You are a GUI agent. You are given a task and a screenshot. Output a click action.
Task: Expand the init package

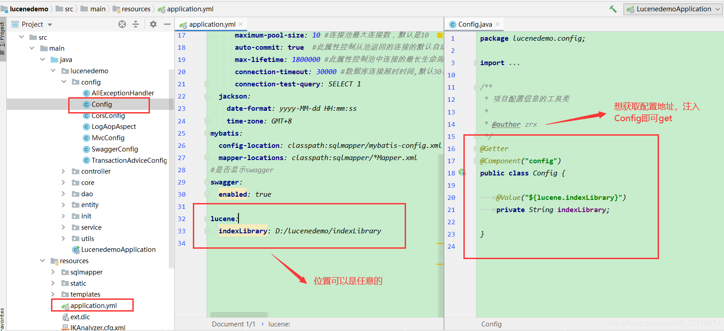64,216
